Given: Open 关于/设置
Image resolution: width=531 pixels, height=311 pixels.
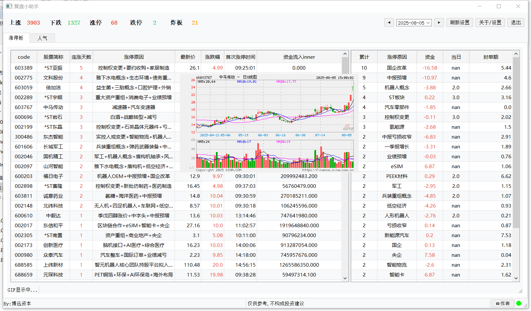Looking at the screenshot, I should (490, 22).
